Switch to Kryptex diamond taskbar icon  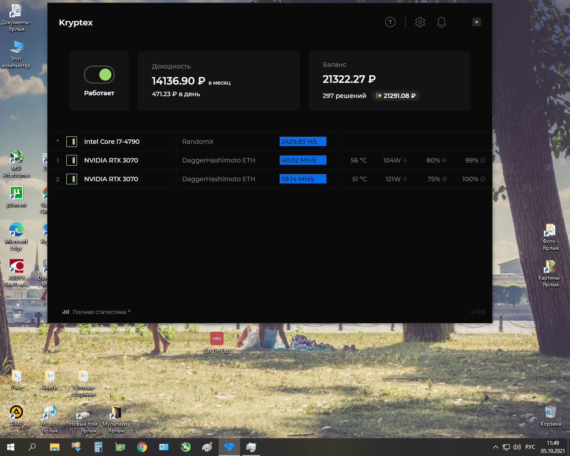229,447
